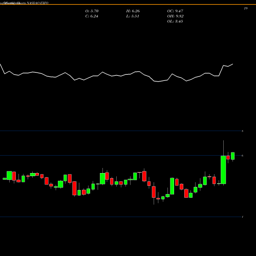This screenshot has height=256, width=256.
Task: Click the low price value 'L: 5.51'
Action: (x=133, y=16)
